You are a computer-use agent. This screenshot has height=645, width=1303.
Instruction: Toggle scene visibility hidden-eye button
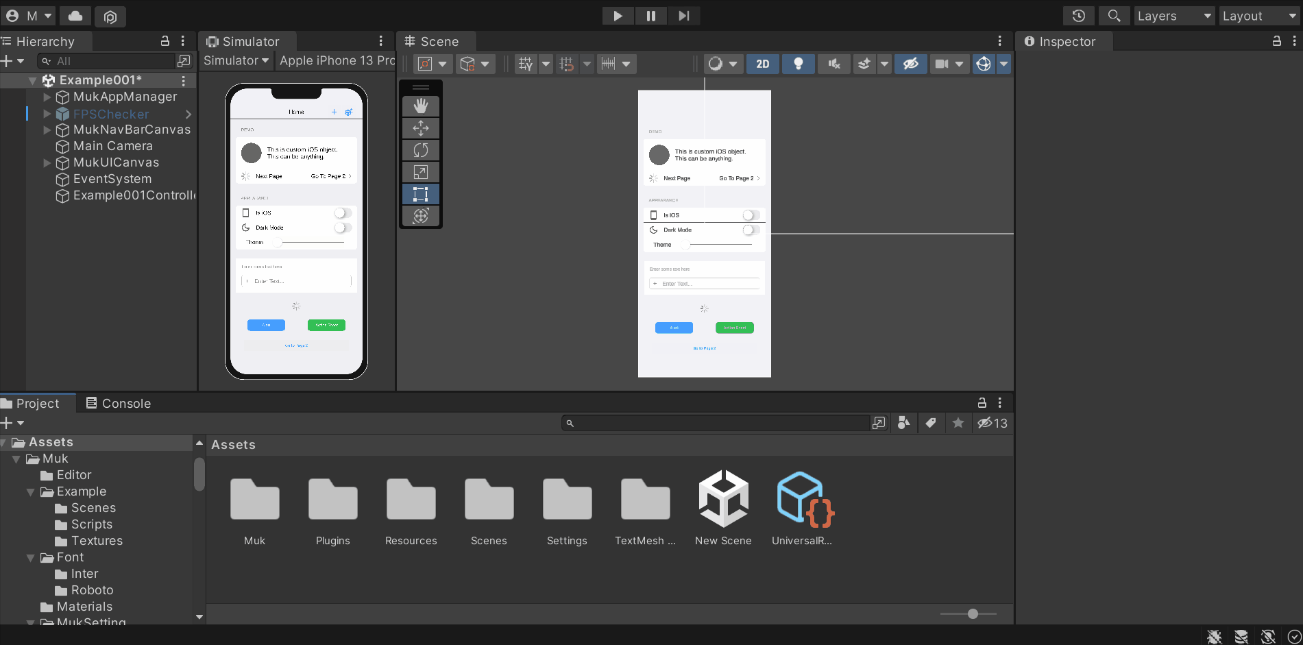tap(910, 64)
